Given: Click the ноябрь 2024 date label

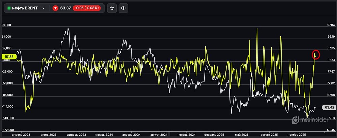Looking at the screenshot, I should coord(186,135).
